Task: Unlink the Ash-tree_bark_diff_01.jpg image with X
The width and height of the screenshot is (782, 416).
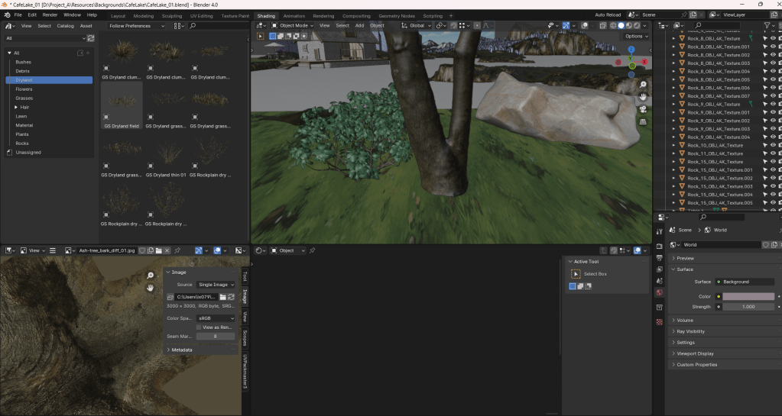Action: [x=167, y=250]
